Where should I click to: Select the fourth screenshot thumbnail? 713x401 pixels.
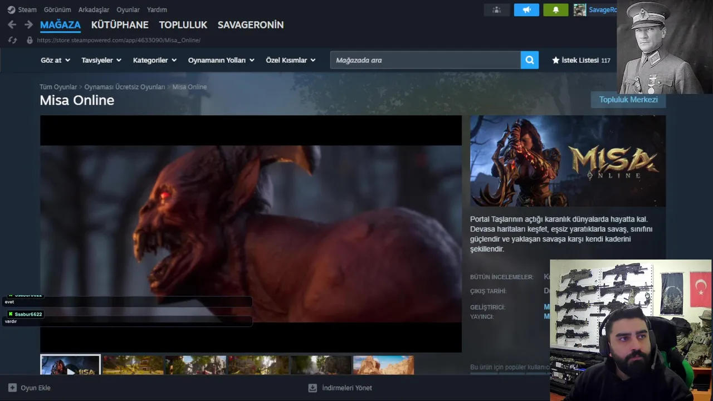pyautogui.click(x=258, y=365)
